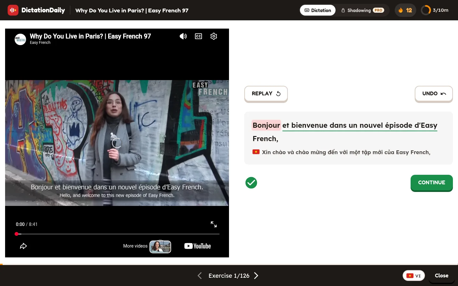Click the streak flame counter 12
This screenshot has height=286, width=458.
(405, 10)
